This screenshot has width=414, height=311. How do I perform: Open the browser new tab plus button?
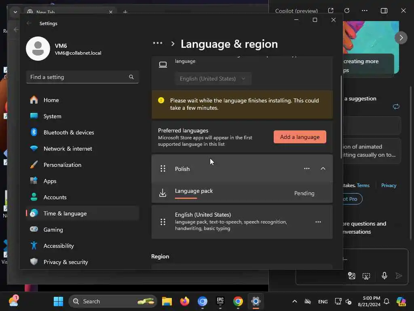tap(125, 12)
